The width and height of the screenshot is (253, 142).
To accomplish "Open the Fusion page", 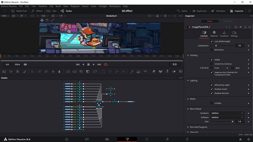I will 127,139.
